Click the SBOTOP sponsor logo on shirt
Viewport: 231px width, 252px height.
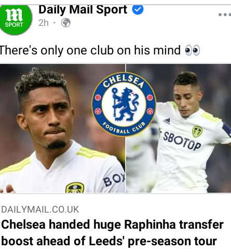point(182,141)
